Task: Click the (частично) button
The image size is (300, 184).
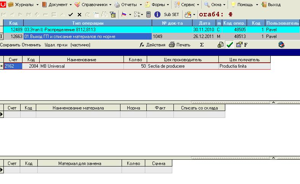Action: pyautogui.click(x=80, y=45)
